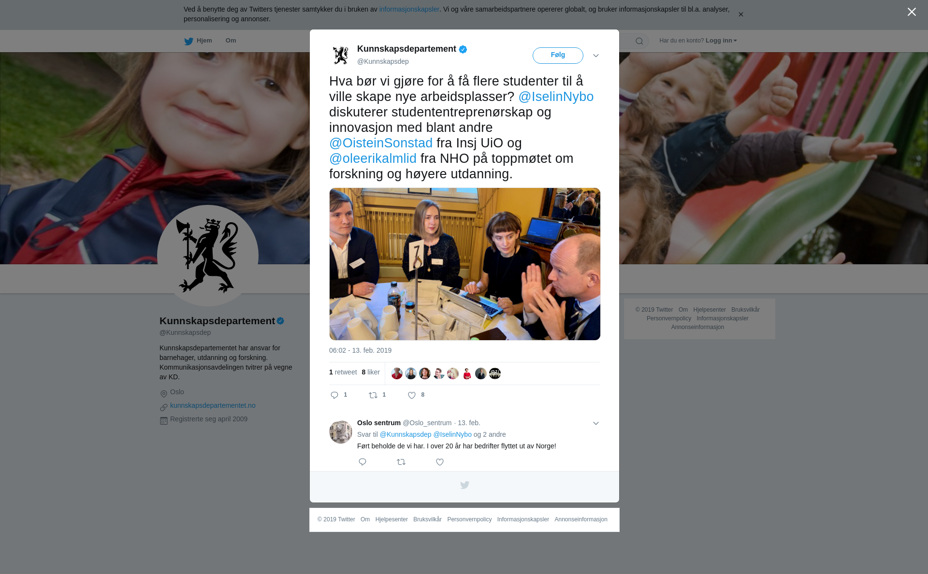This screenshot has width=928, height=574.
Task: Expand the tweet options chevron beside Følg
Action: click(596, 56)
